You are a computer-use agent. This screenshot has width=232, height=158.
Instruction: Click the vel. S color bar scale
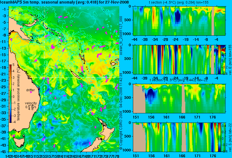(219, 137)
